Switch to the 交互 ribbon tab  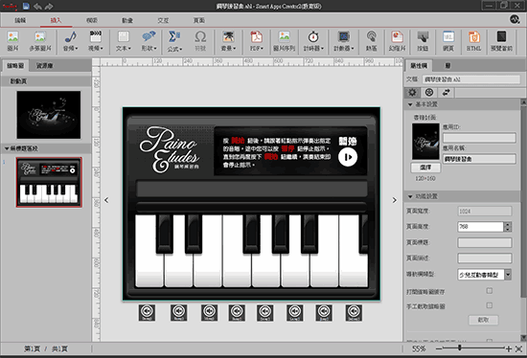[x=163, y=20]
